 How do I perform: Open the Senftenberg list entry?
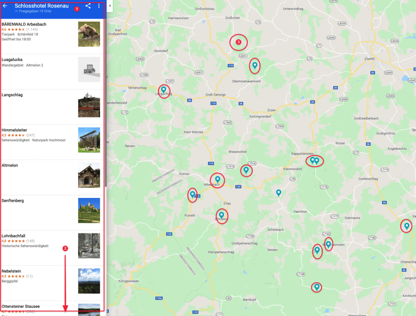click(52, 212)
